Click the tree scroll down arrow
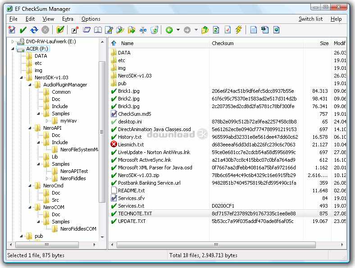Viewport: 355px width, 268px height. 102,237
